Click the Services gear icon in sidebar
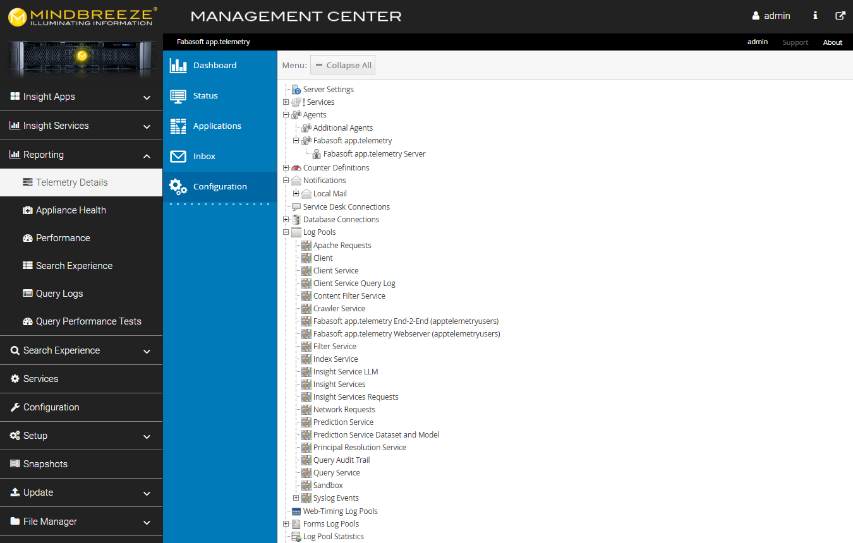 pos(15,379)
